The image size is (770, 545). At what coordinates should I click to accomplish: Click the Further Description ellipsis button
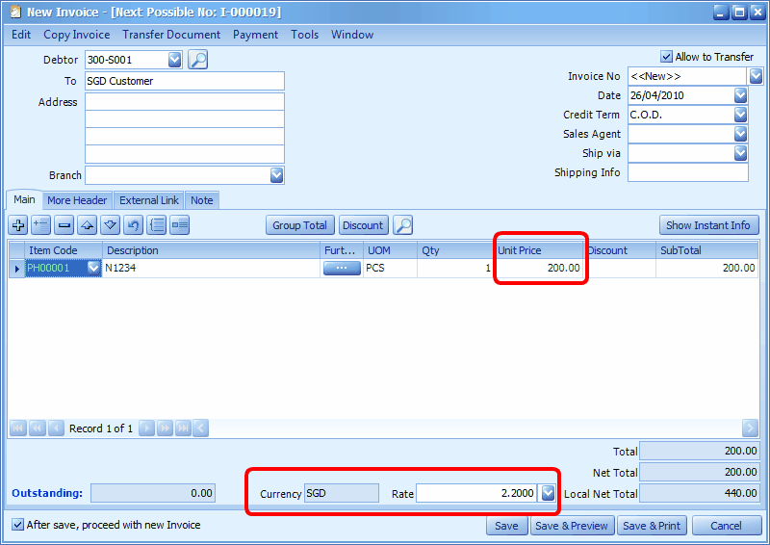click(x=341, y=269)
